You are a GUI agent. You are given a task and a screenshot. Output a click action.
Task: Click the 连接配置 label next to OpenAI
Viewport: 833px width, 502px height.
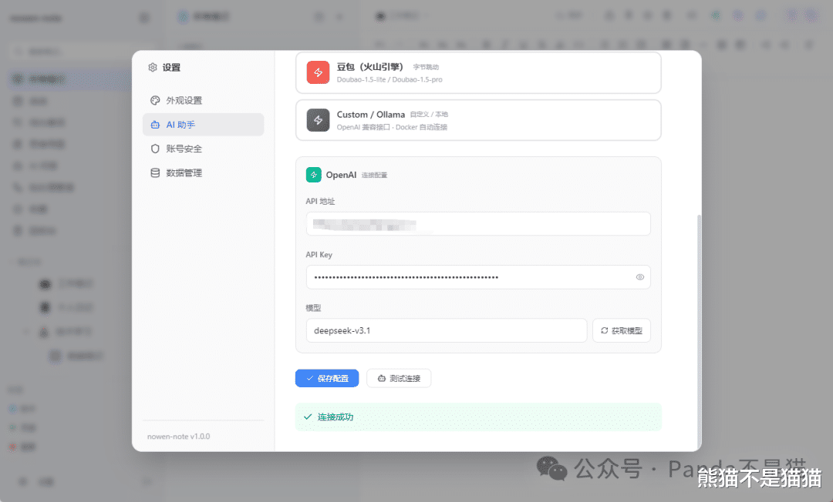coord(375,175)
